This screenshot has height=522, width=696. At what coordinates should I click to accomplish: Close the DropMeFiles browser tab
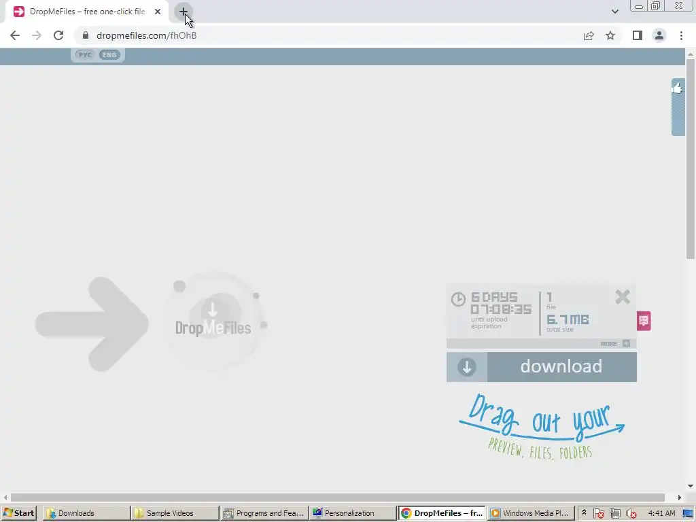click(158, 12)
